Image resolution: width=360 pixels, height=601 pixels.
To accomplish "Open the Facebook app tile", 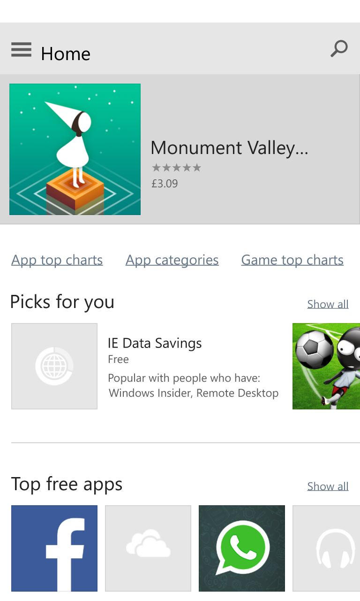I will click(54, 548).
